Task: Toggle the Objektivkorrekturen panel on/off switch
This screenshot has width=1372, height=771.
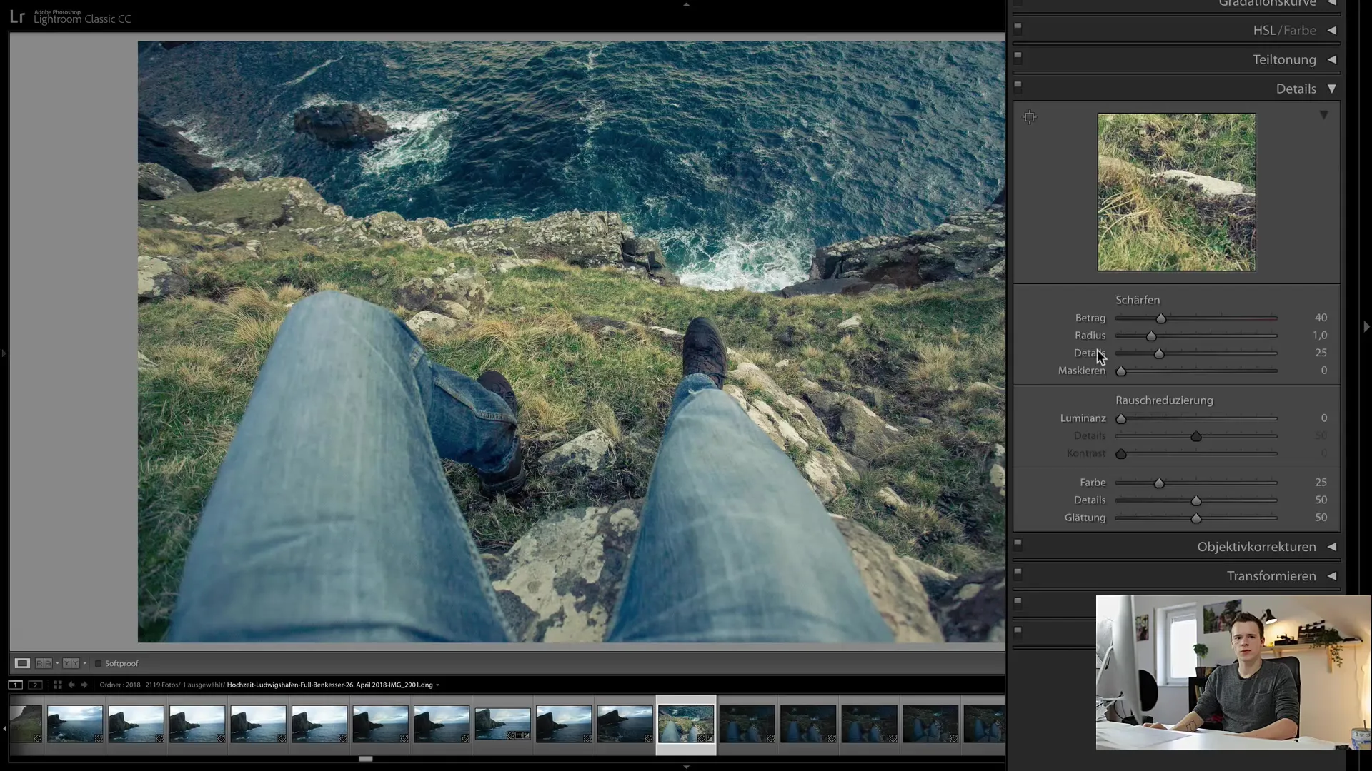Action: click(x=1018, y=544)
